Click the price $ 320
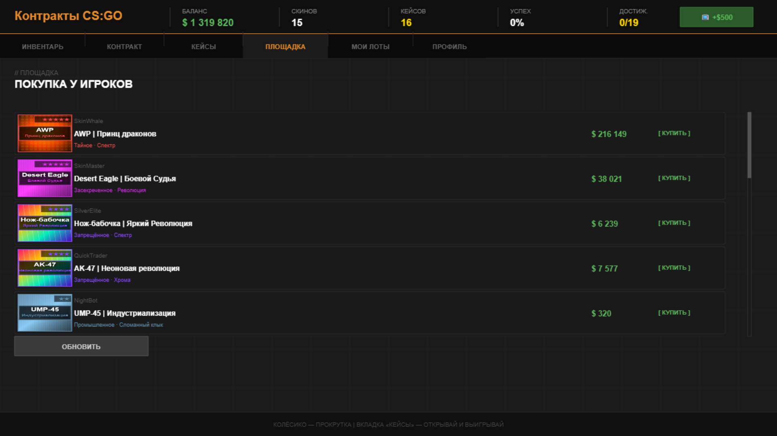The height and width of the screenshot is (436, 777). click(x=601, y=314)
